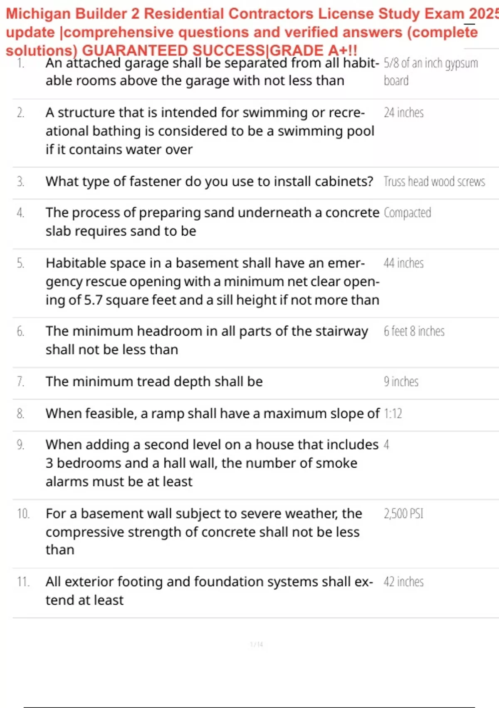Screen dimensions: 499x708
Task: Click the answer "5/8 of an inch gypsum board"
Action: 430,72
